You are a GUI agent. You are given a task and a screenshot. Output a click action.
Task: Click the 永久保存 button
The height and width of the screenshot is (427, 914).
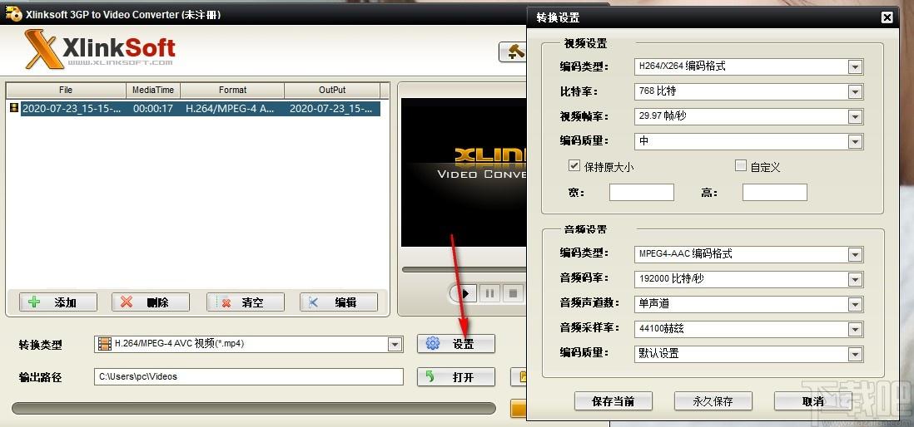click(x=713, y=400)
